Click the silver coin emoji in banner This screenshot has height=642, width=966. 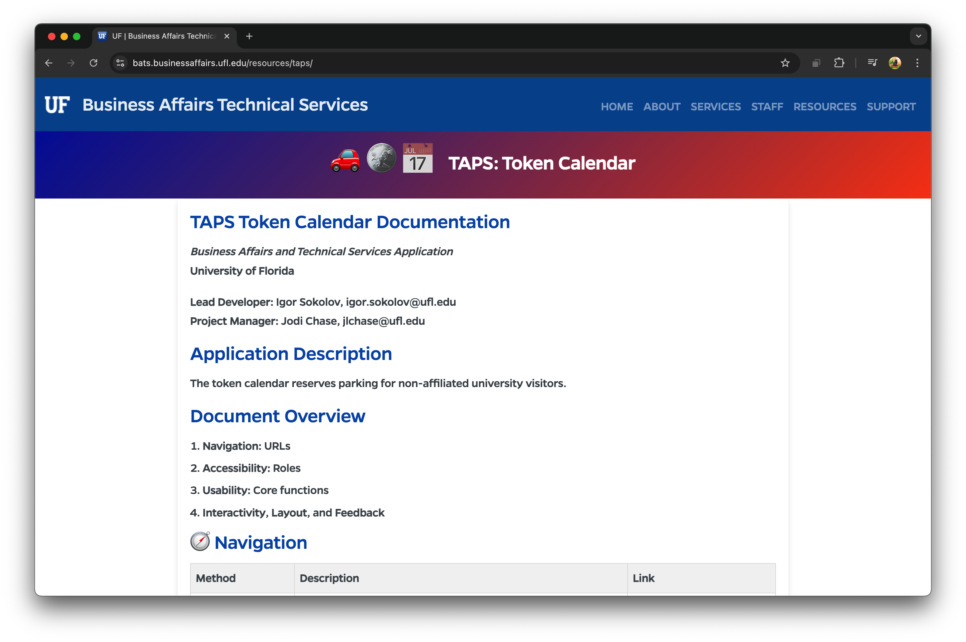click(381, 158)
